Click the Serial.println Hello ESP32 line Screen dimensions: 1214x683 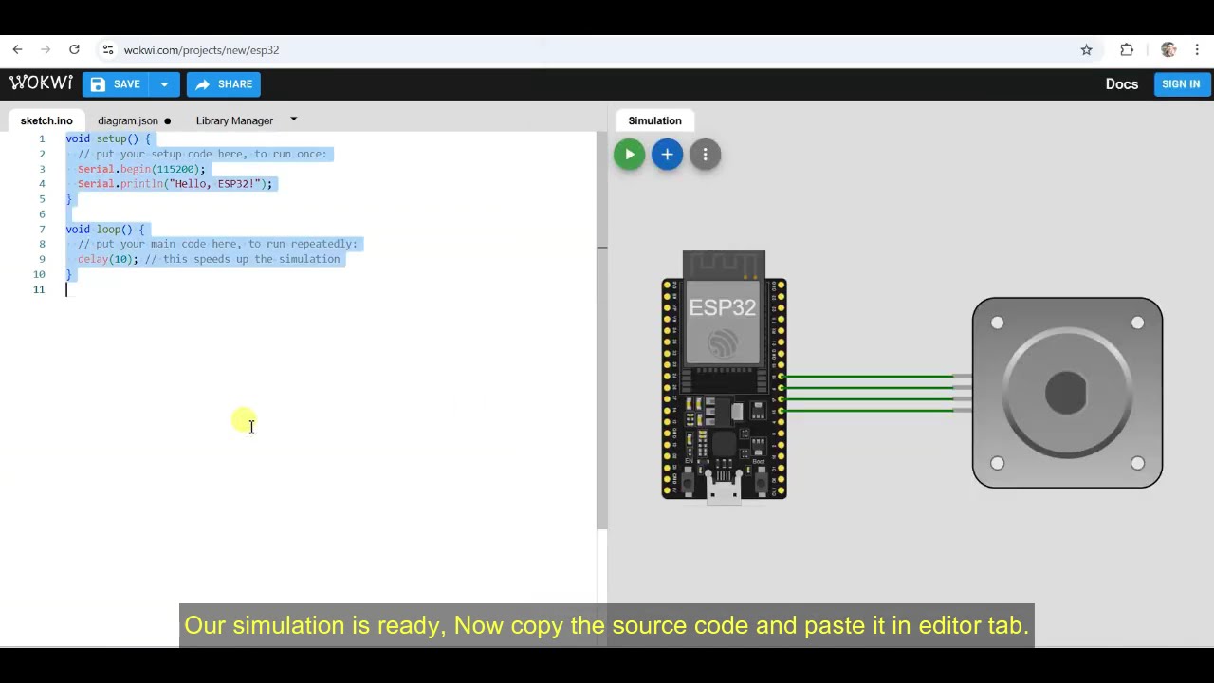click(x=174, y=184)
